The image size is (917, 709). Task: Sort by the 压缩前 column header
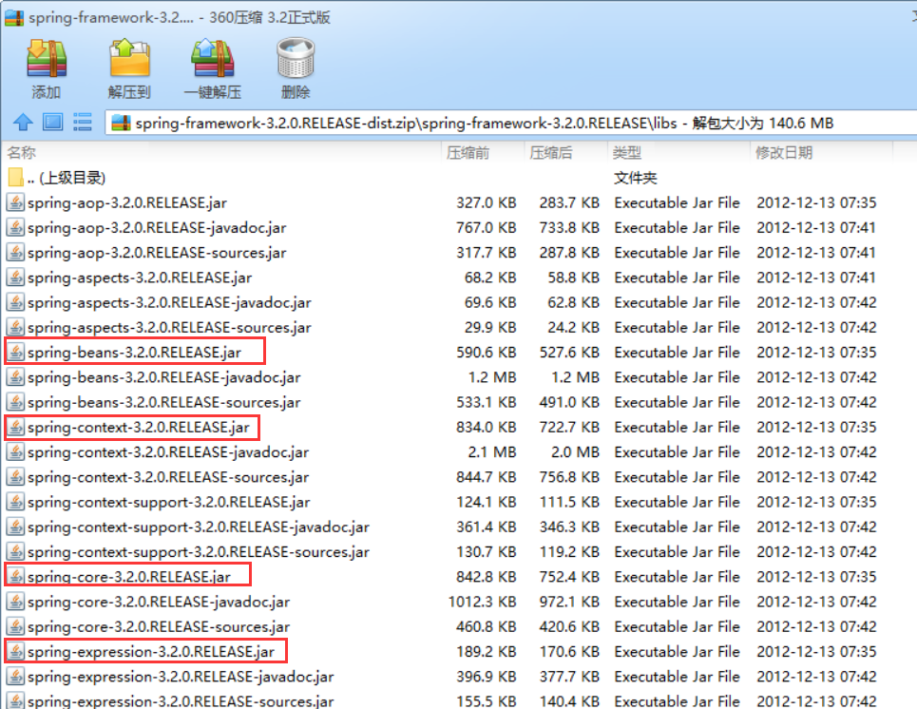point(468,153)
